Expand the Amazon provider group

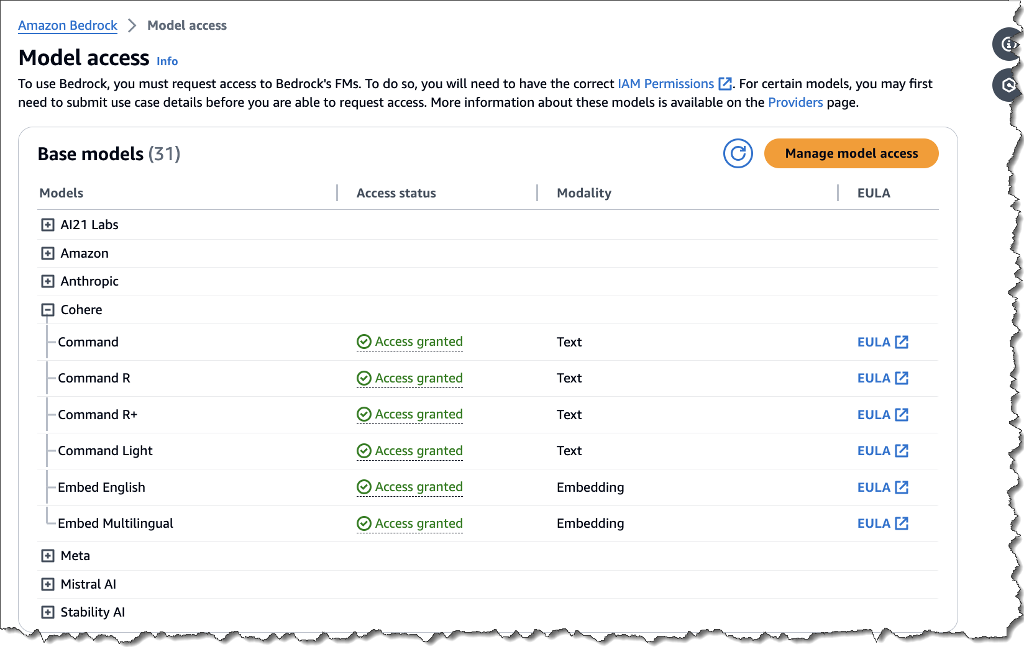[48, 253]
